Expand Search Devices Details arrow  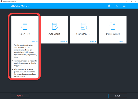(x=95, y=41)
